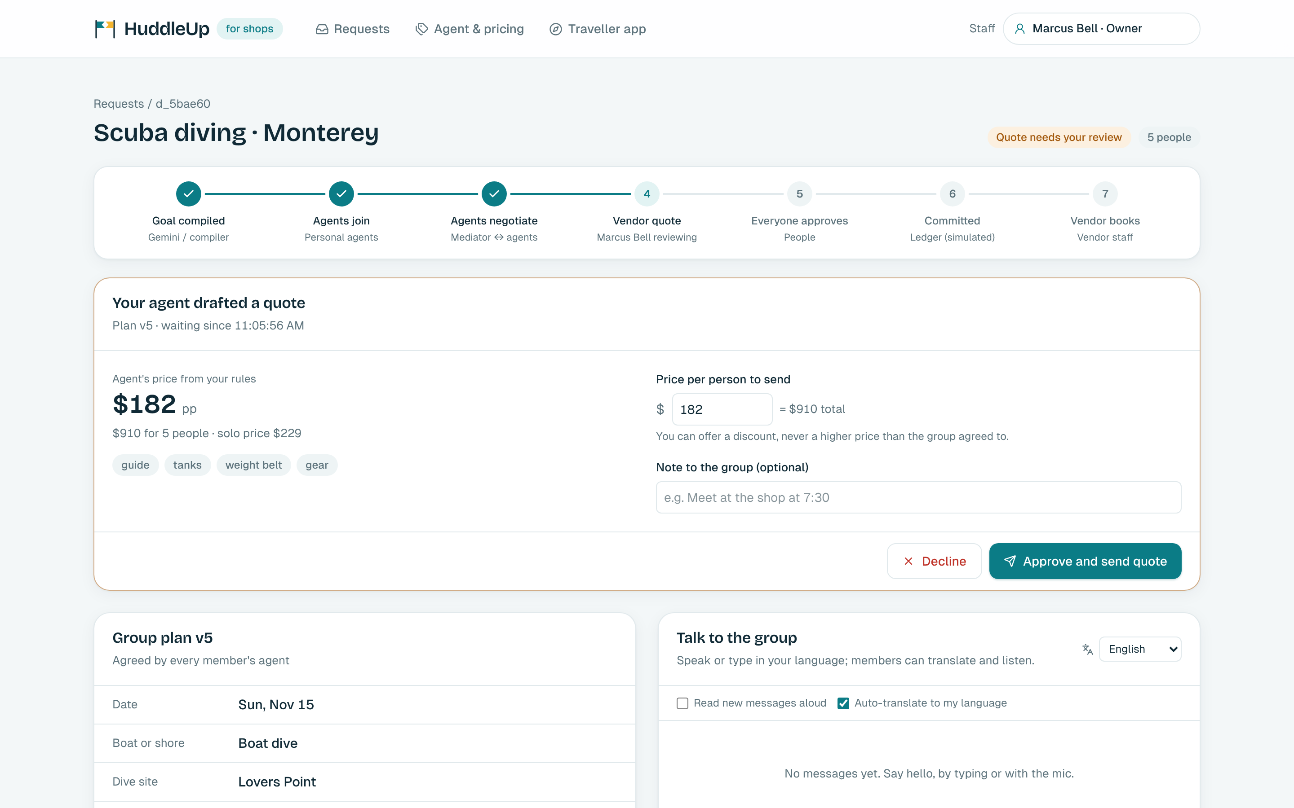Select step 7 Vendor books circle

(1105, 194)
